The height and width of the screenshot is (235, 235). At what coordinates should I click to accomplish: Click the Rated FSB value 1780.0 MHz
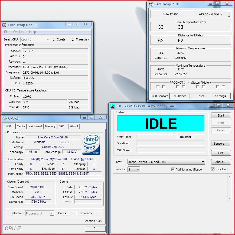[x=38, y=202]
